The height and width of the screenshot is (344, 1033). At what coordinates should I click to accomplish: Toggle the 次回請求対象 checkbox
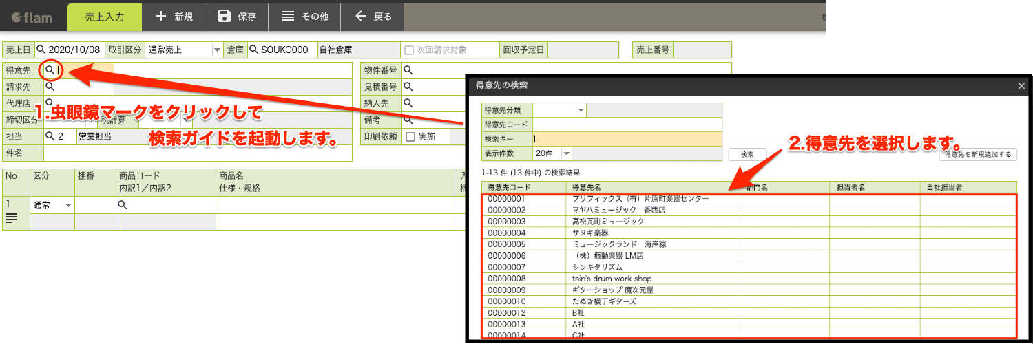(409, 50)
